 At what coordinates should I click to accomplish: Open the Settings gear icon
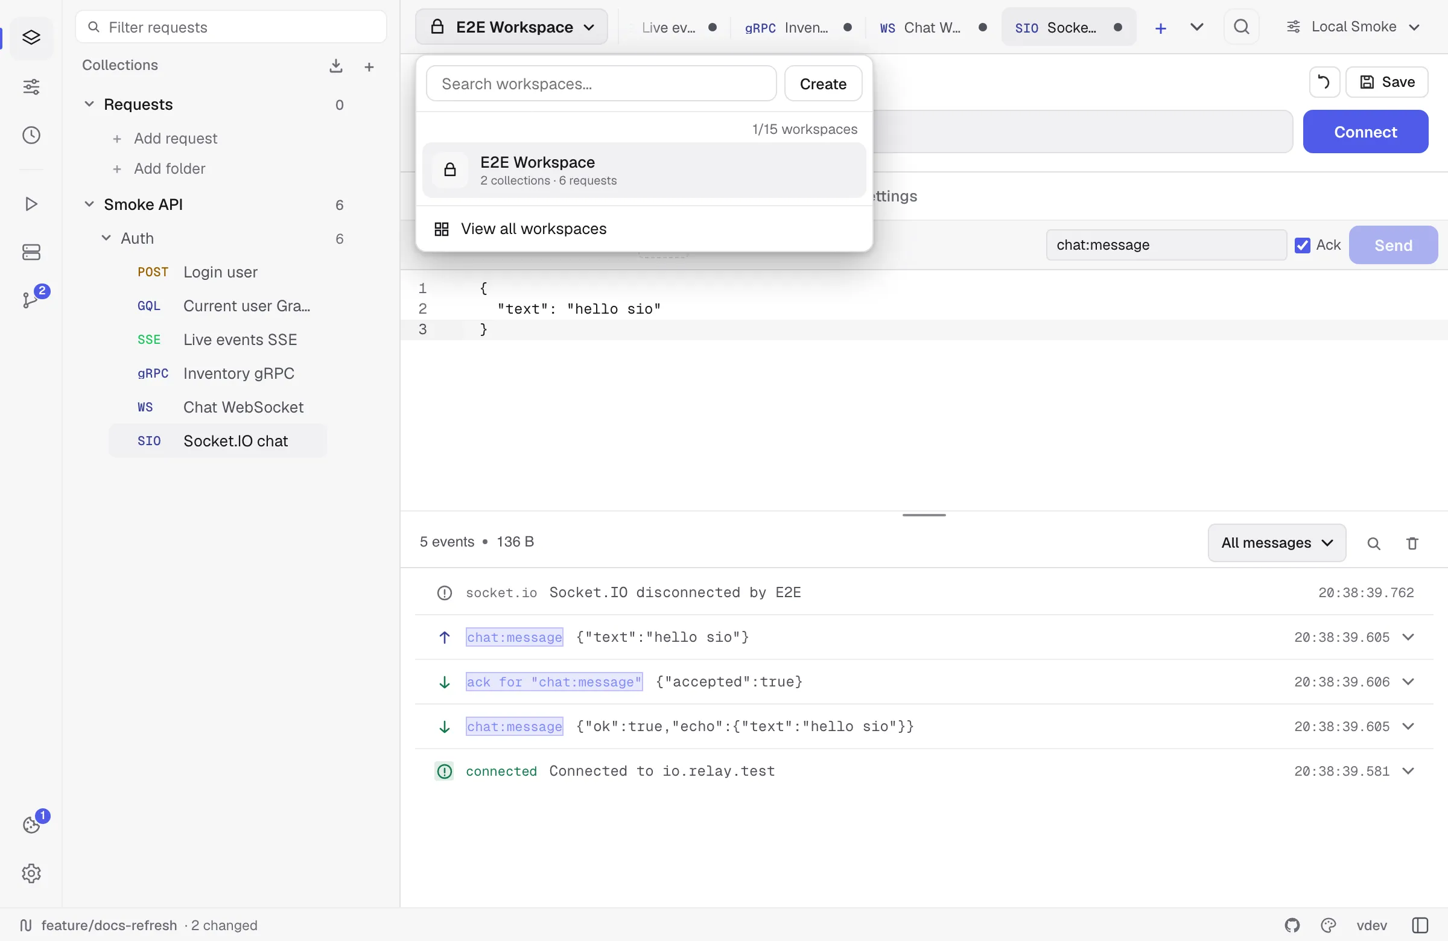click(31, 873)
